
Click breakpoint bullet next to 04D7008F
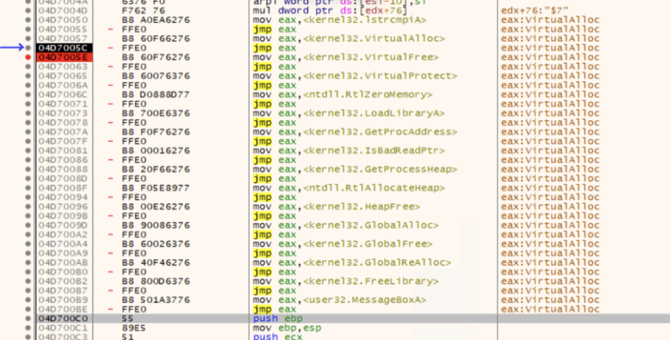coord(27,188)
